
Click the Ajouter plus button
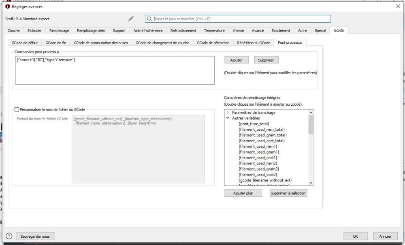pyautogui.click(x=243, y=193)
